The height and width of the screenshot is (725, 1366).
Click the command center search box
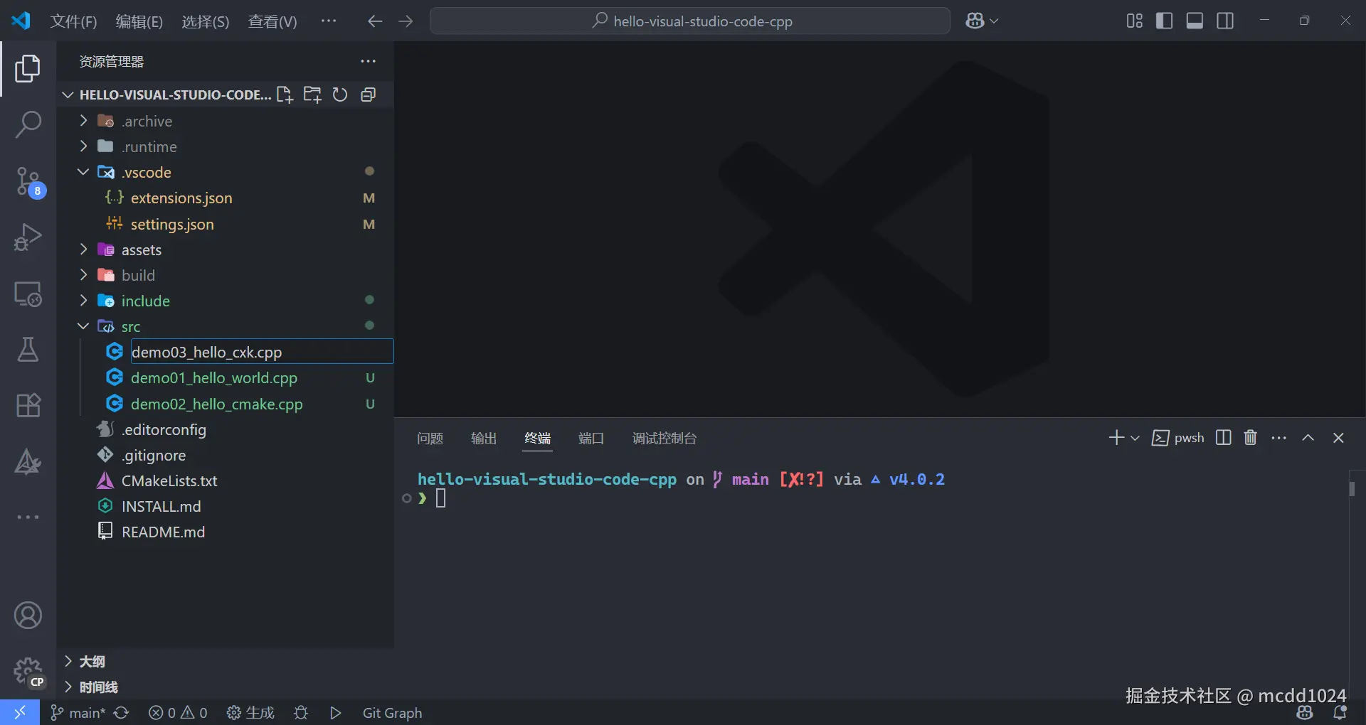pos(690,21)
